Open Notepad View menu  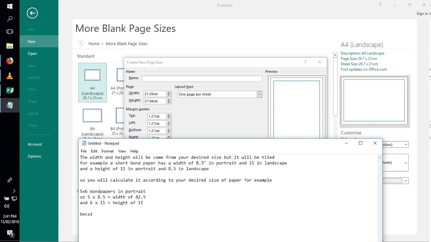tap(122, 151)
